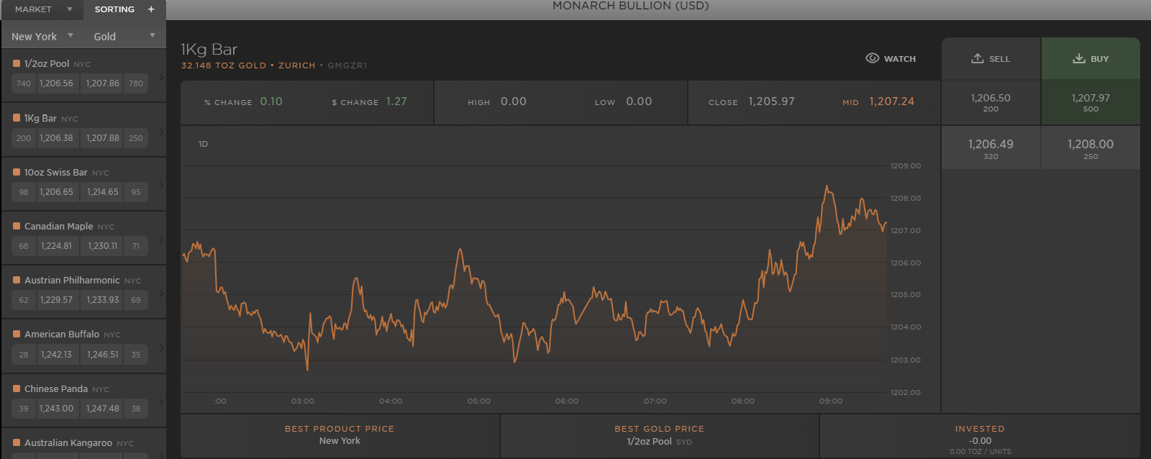
Task: Switch to the Sorting tab
Action: pyautogui.click(x=114, y=9)
